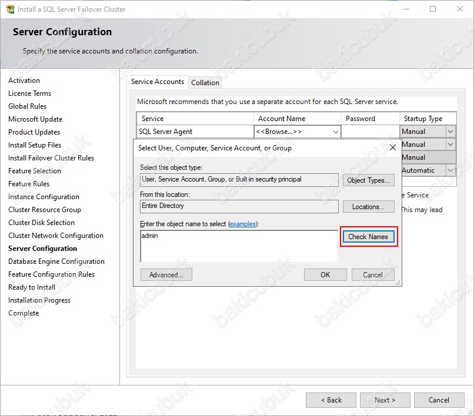Viewport: 474px width, 416px height.
Task: Select the Activation step in sidebar
Action: [x=24, y=80]
